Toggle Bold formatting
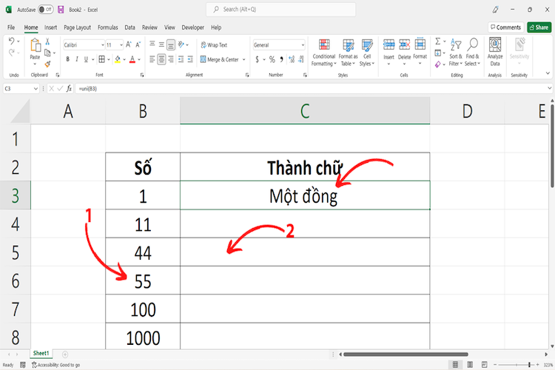 click(67, 59)
